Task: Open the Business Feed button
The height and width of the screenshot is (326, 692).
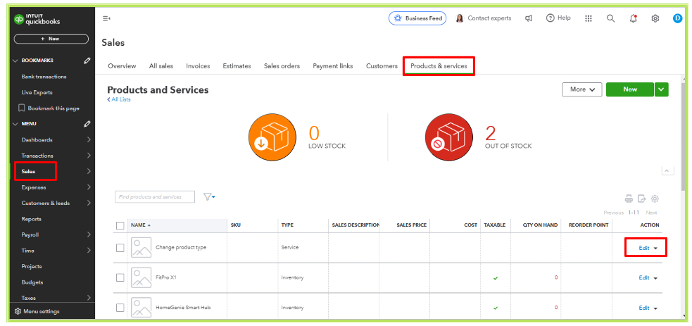Action: (417, 18)
